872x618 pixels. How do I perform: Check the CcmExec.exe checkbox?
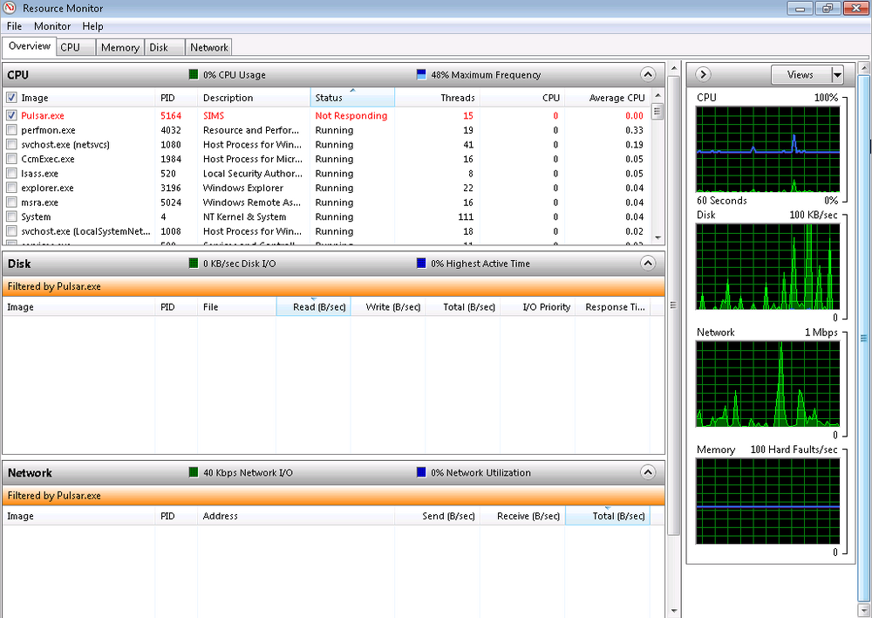click(11, 159)
